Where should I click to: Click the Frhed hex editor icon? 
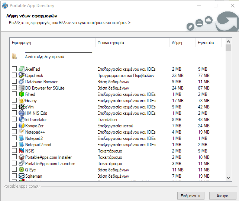[21, 94]
